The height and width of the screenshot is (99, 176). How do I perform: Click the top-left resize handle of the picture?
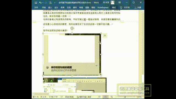point(43,34)
